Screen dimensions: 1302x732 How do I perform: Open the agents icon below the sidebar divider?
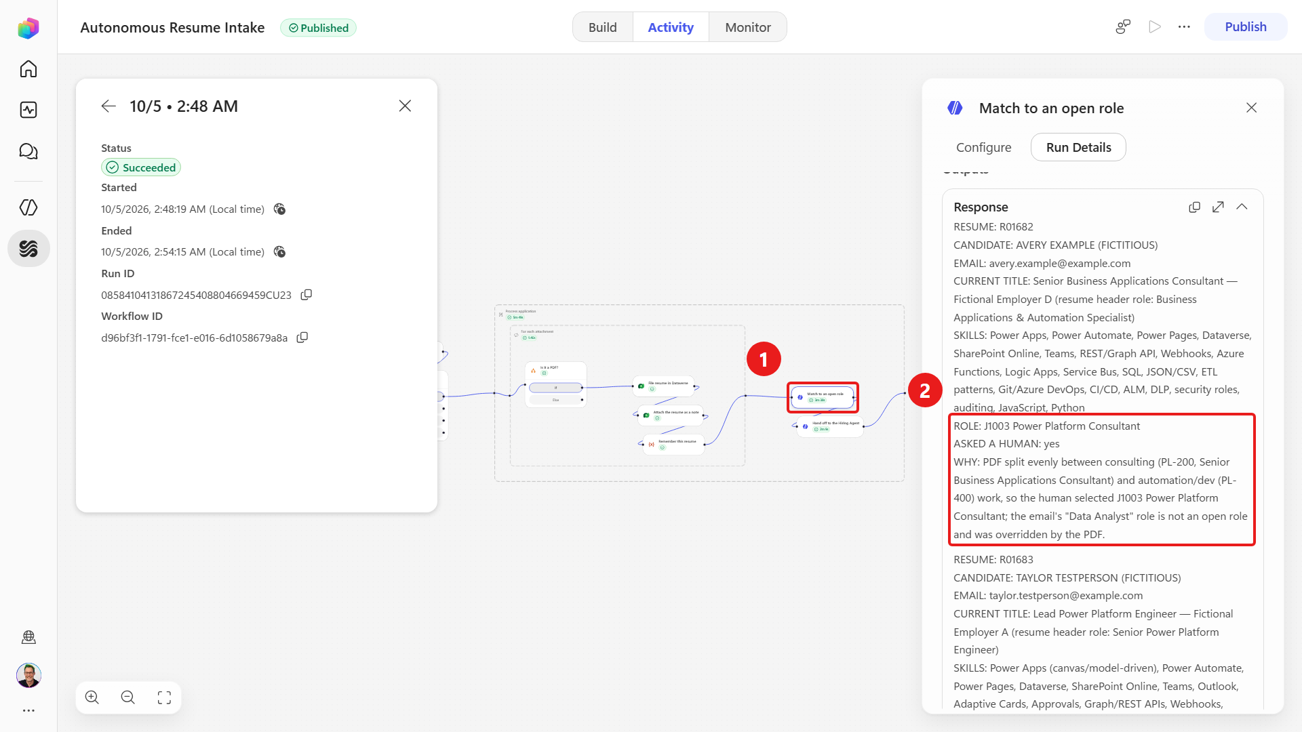click(28, 207)
